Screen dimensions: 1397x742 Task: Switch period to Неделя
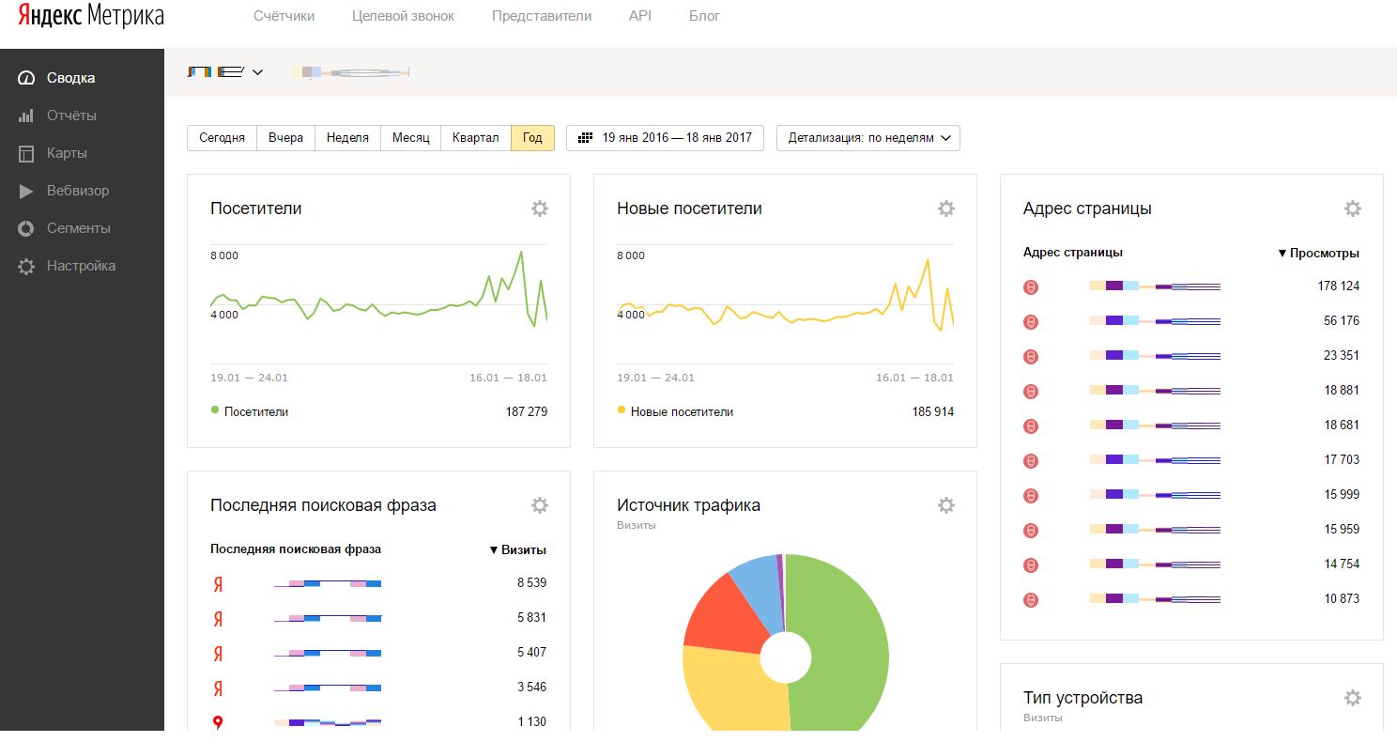(347, 138)
